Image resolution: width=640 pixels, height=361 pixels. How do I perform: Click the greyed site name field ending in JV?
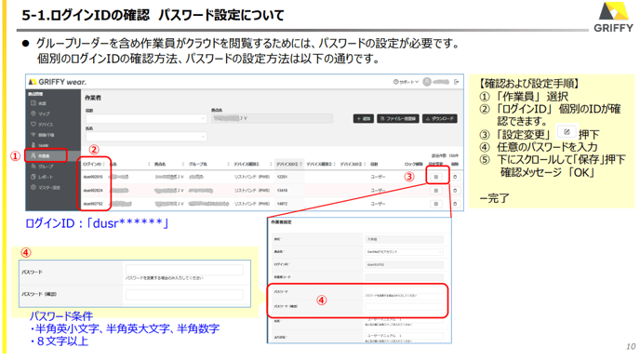(272, 118)
